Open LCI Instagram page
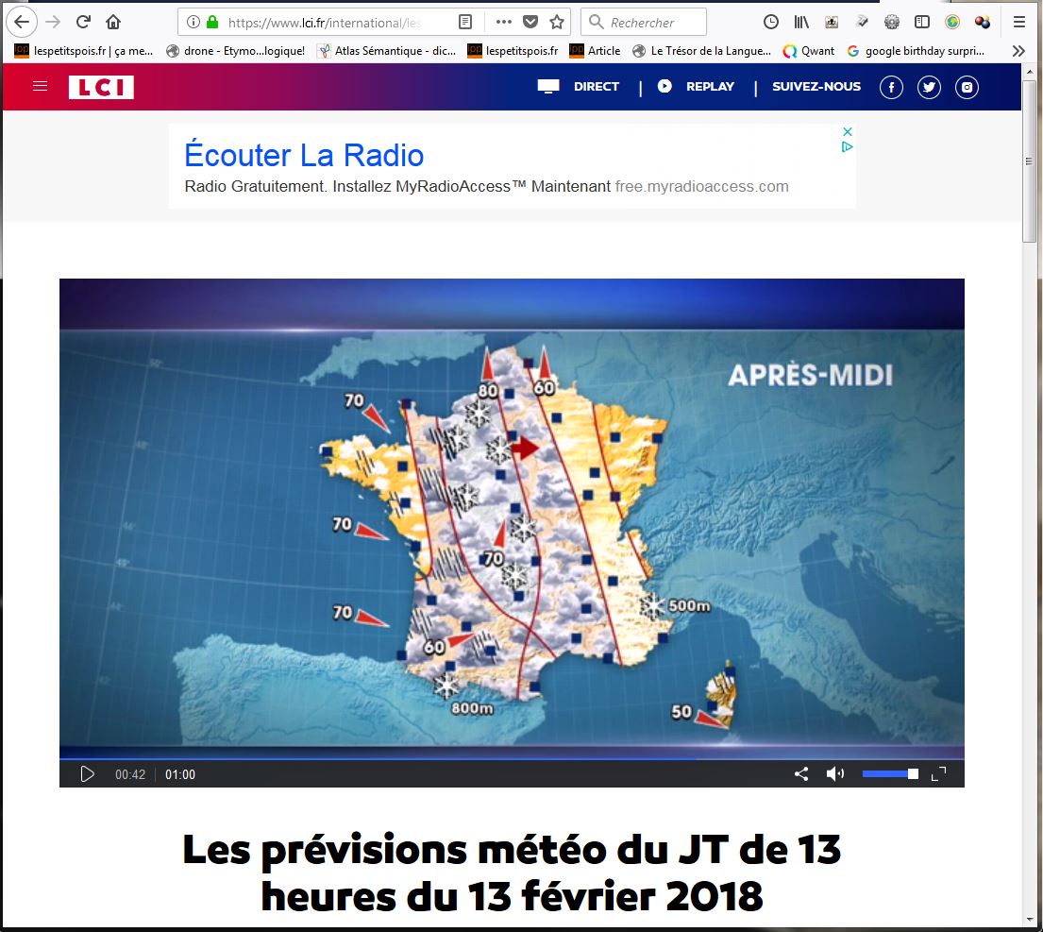The height and width of the screenshot is (932, 1043). coord(967,87)
